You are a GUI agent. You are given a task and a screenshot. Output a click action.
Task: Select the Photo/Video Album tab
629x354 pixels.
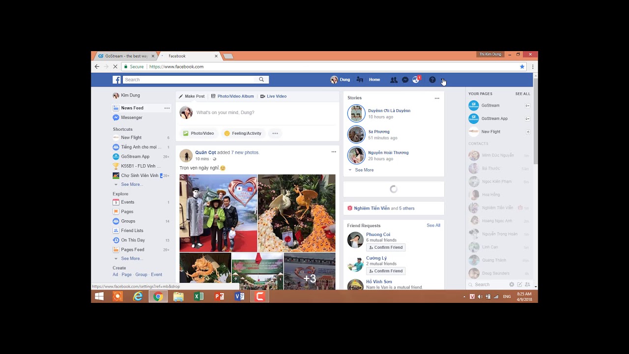click(232, 96)
